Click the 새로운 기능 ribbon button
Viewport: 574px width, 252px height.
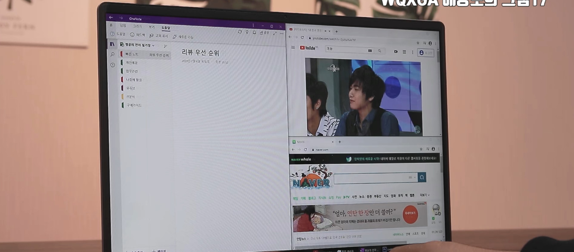[x=183, y=37]
